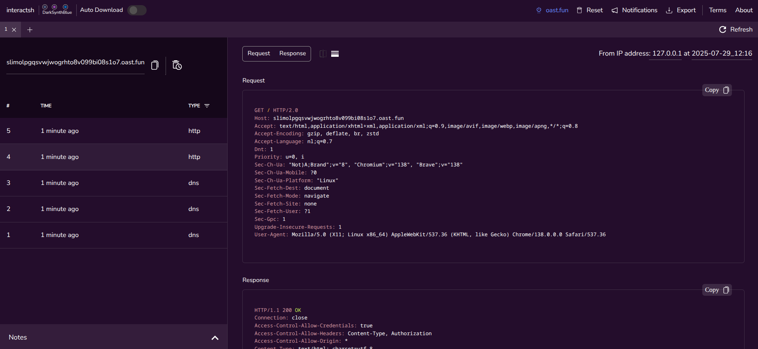Click the oast.fun server link

click(x=552, y=10)
